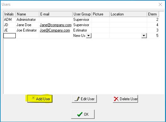Click the New Us user group value
Image resolution: width=166 pixels, height=122 pixels.
(x=79, y=36)
